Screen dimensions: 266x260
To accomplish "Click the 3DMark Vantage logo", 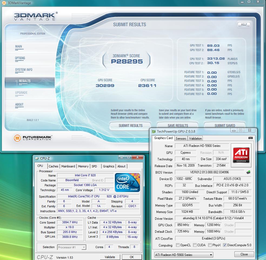I will (36, 16).
